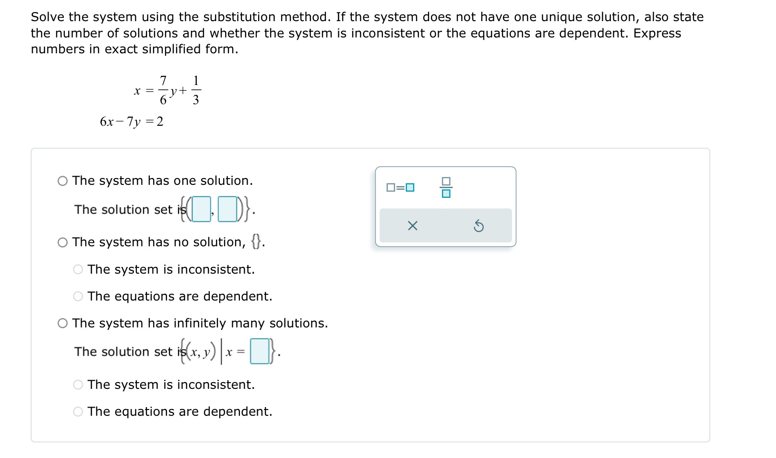Select 'The system has infinitely many solutions'
This screenshot has height=458, width=776.
(62, 324)
